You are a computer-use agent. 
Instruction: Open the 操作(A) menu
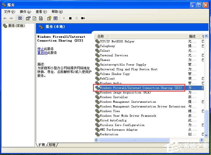coord(25,12)
